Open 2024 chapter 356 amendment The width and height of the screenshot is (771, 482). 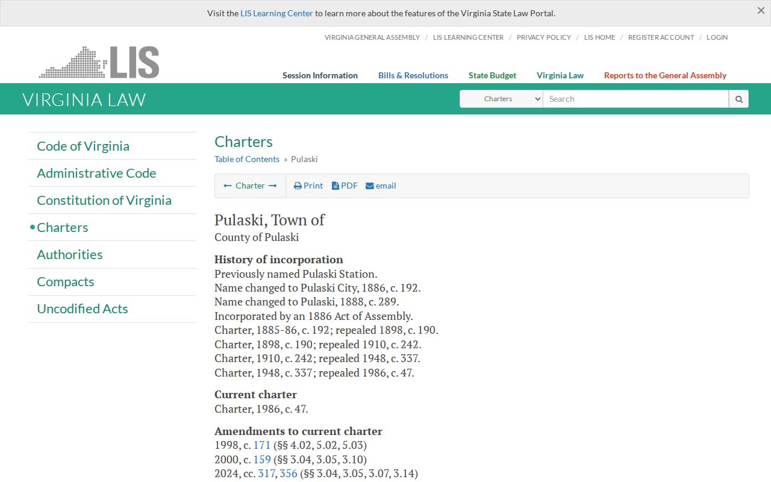pos(289,474)
